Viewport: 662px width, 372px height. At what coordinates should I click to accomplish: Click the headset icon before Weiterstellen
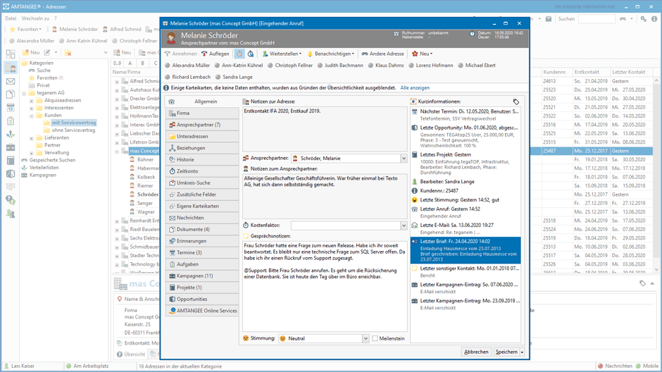point(251,54)
